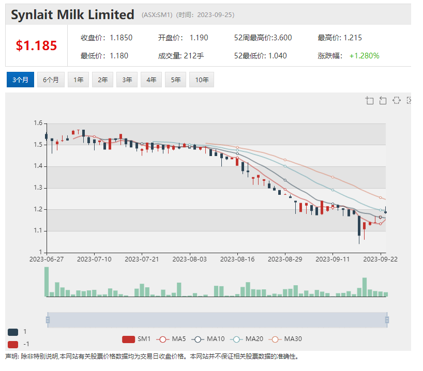Select the horizontal brush selection icon

(396, 101)
